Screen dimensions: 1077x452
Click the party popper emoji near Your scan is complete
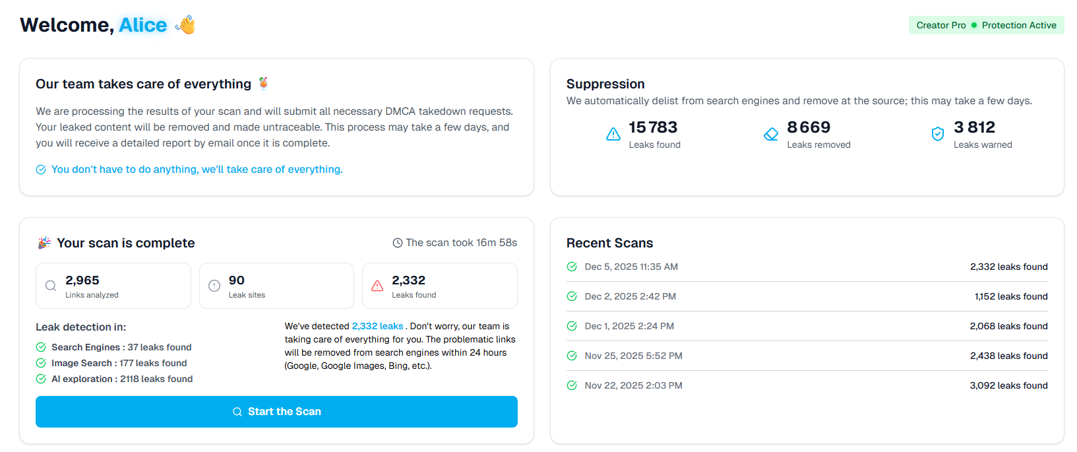(44, 242)
